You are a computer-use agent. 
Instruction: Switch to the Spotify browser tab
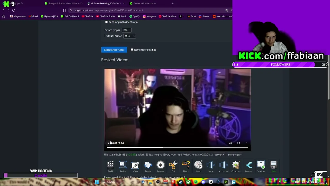tap(19, 3)
